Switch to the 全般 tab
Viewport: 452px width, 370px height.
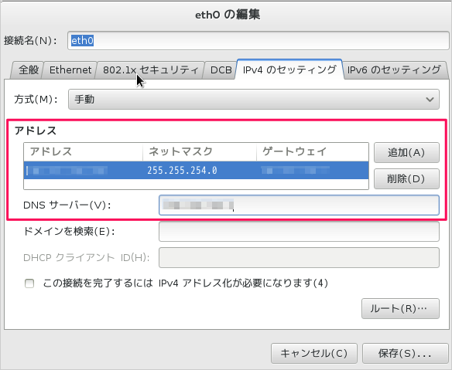click(28, 70)
